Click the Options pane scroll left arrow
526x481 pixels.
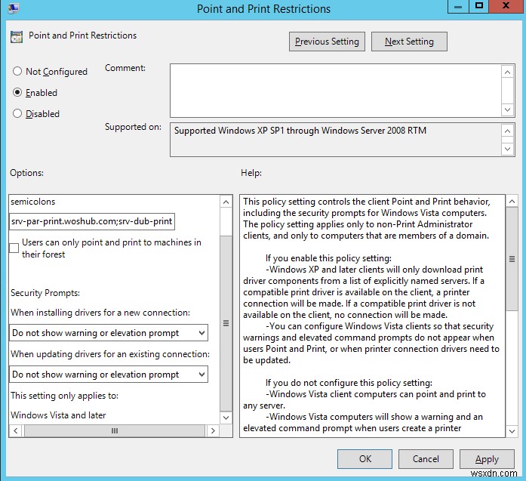point(16,430)
